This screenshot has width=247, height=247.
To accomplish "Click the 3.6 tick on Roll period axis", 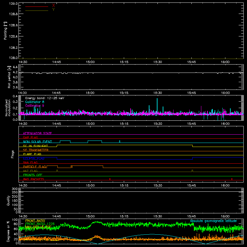I will coord(15,87).
